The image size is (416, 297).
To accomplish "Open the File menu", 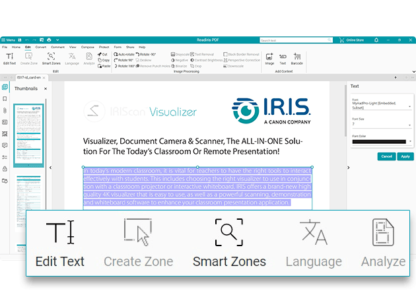I will (x=5, y=48).
